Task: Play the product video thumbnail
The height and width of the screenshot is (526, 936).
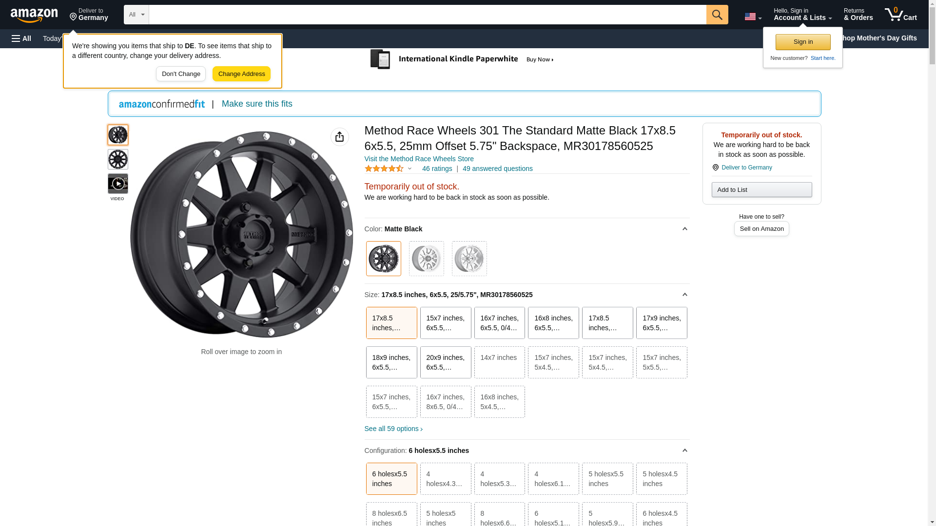Action: click(117, 184)
